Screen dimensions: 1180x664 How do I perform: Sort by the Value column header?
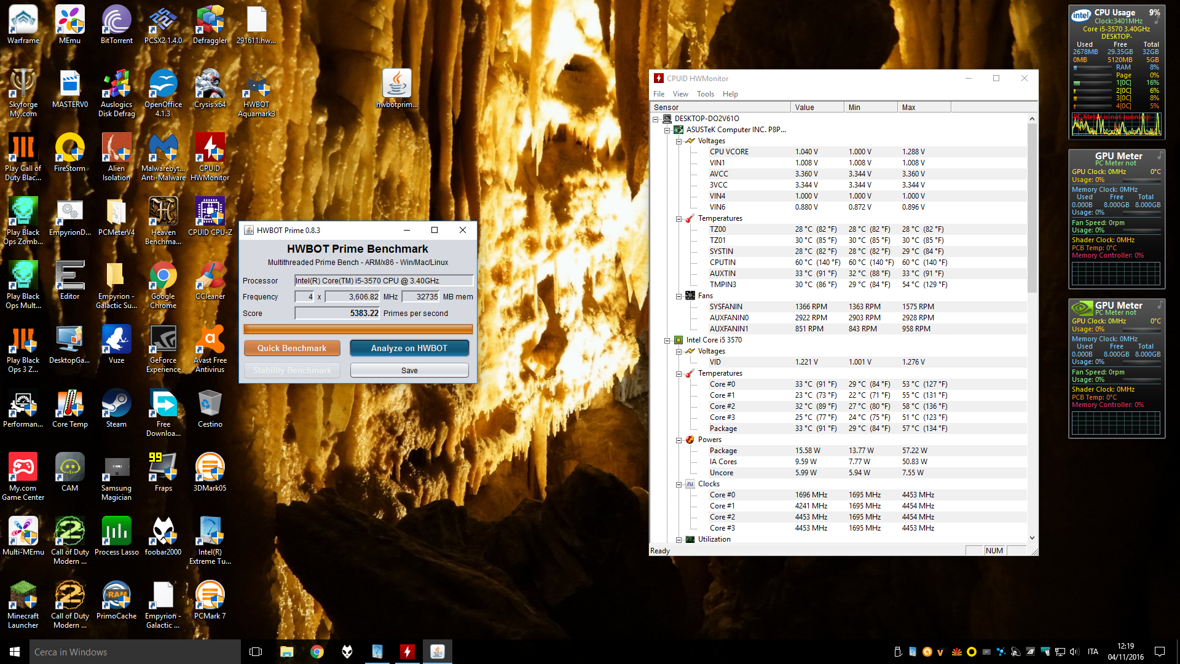pos(817,107)
